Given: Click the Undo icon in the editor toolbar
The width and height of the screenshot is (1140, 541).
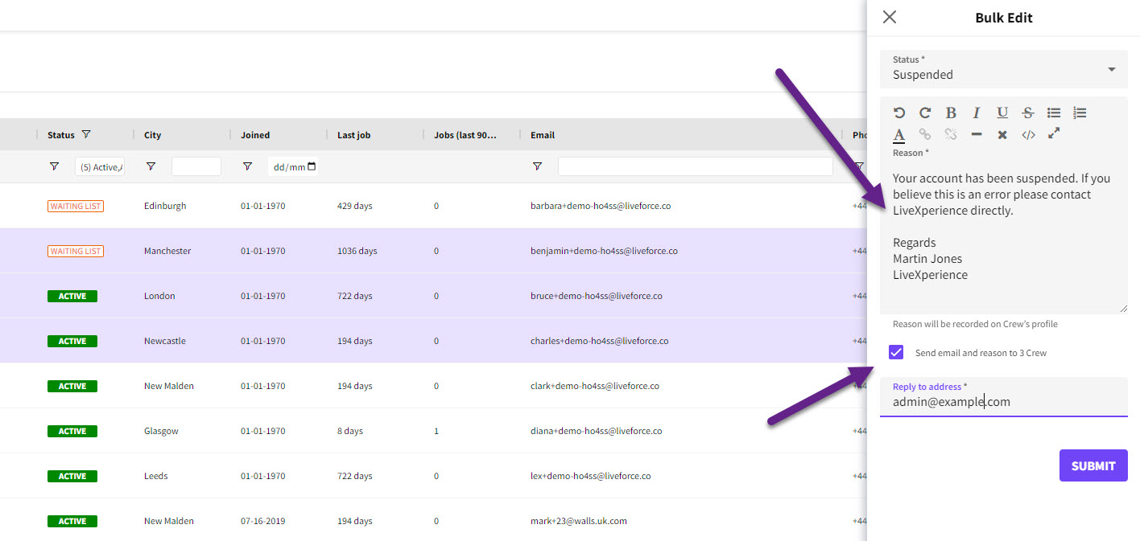Looking at the screenshot, I should (x=899, y=113).
